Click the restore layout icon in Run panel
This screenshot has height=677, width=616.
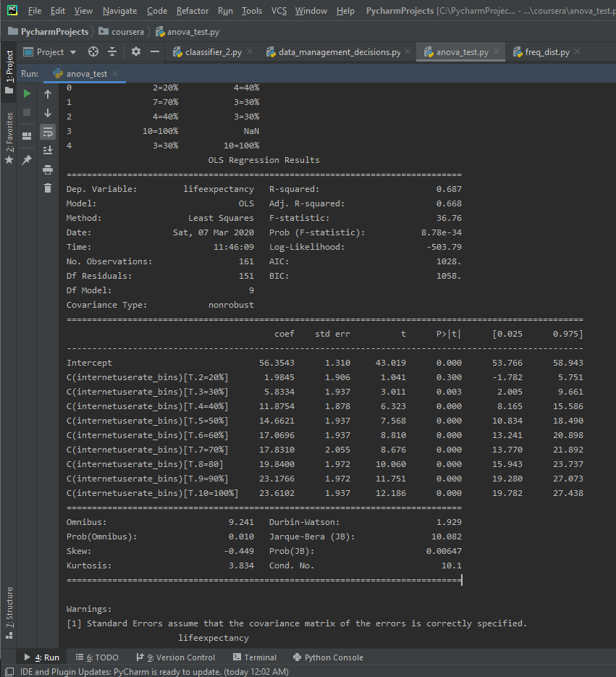28,135
